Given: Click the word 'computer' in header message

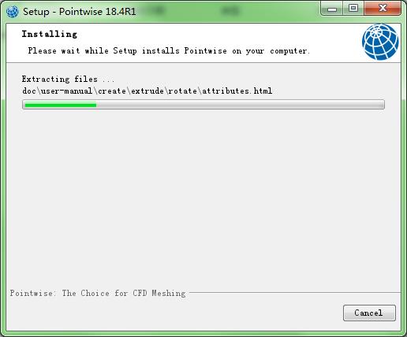Looking at the screenshot, I should 288,51.
